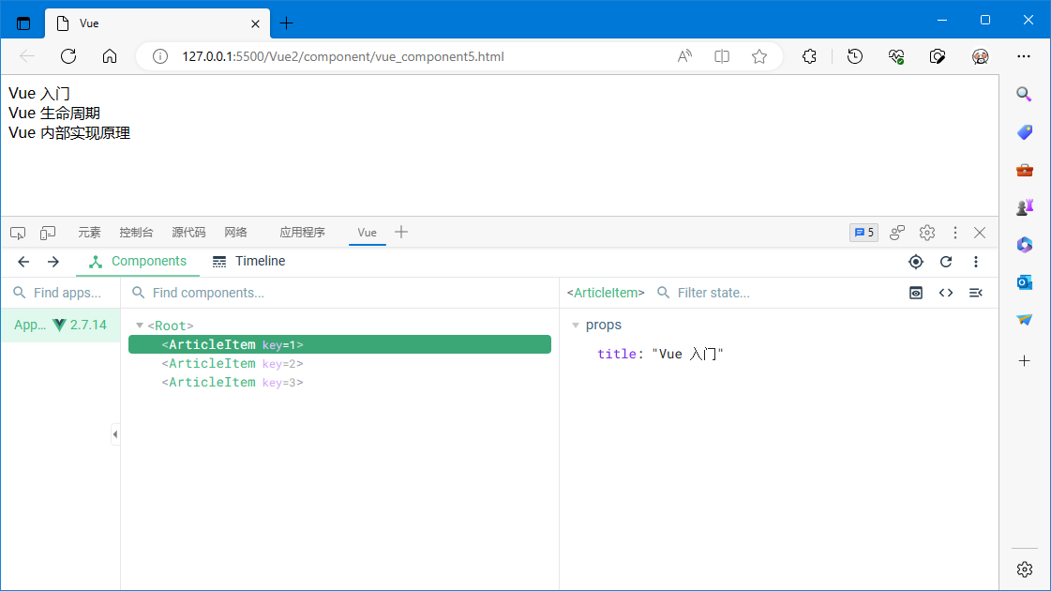Click the title prop value
Image resolution: width=1051 pixels, height=591 pixels.
click(688, 354)
